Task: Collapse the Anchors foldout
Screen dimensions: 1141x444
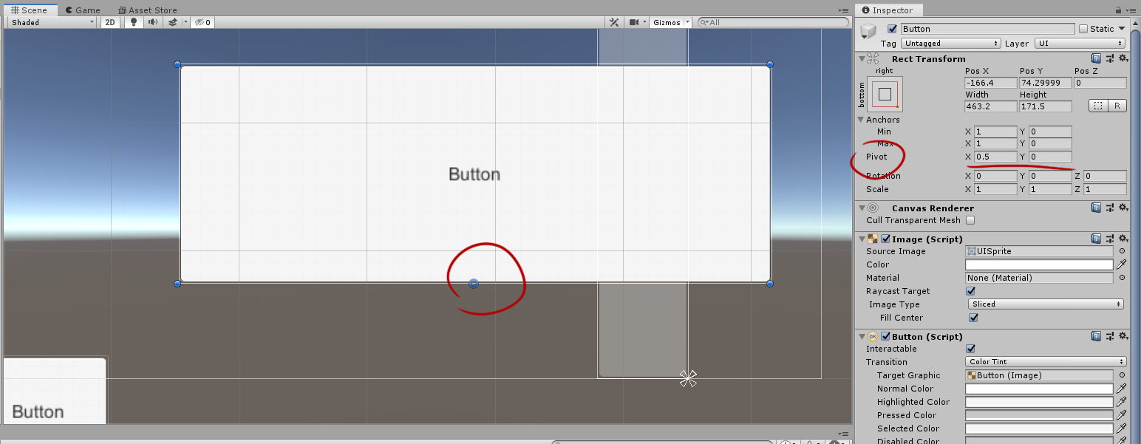Action: click(861, 120)
